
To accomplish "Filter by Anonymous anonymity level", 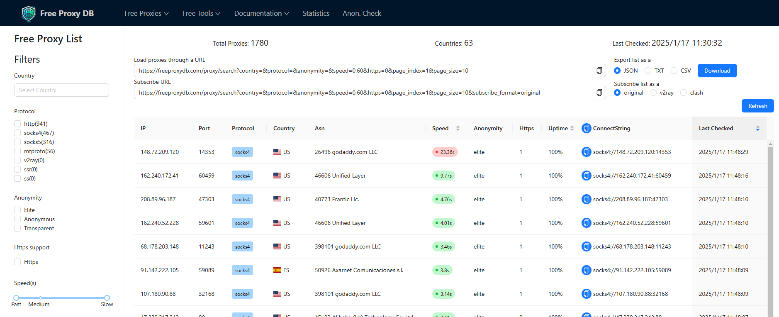I will tap(17, 219).
